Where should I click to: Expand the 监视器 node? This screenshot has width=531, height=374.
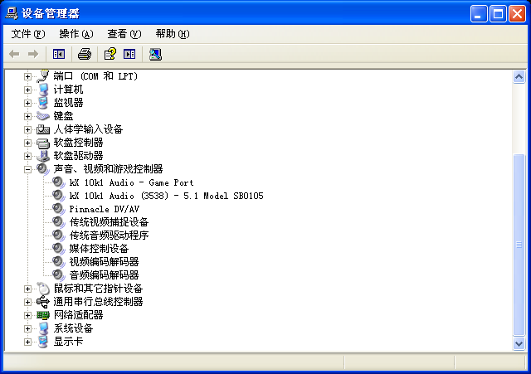pos(27,103)
